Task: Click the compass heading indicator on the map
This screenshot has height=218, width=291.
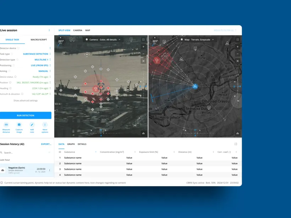Action: click(154, 41)
